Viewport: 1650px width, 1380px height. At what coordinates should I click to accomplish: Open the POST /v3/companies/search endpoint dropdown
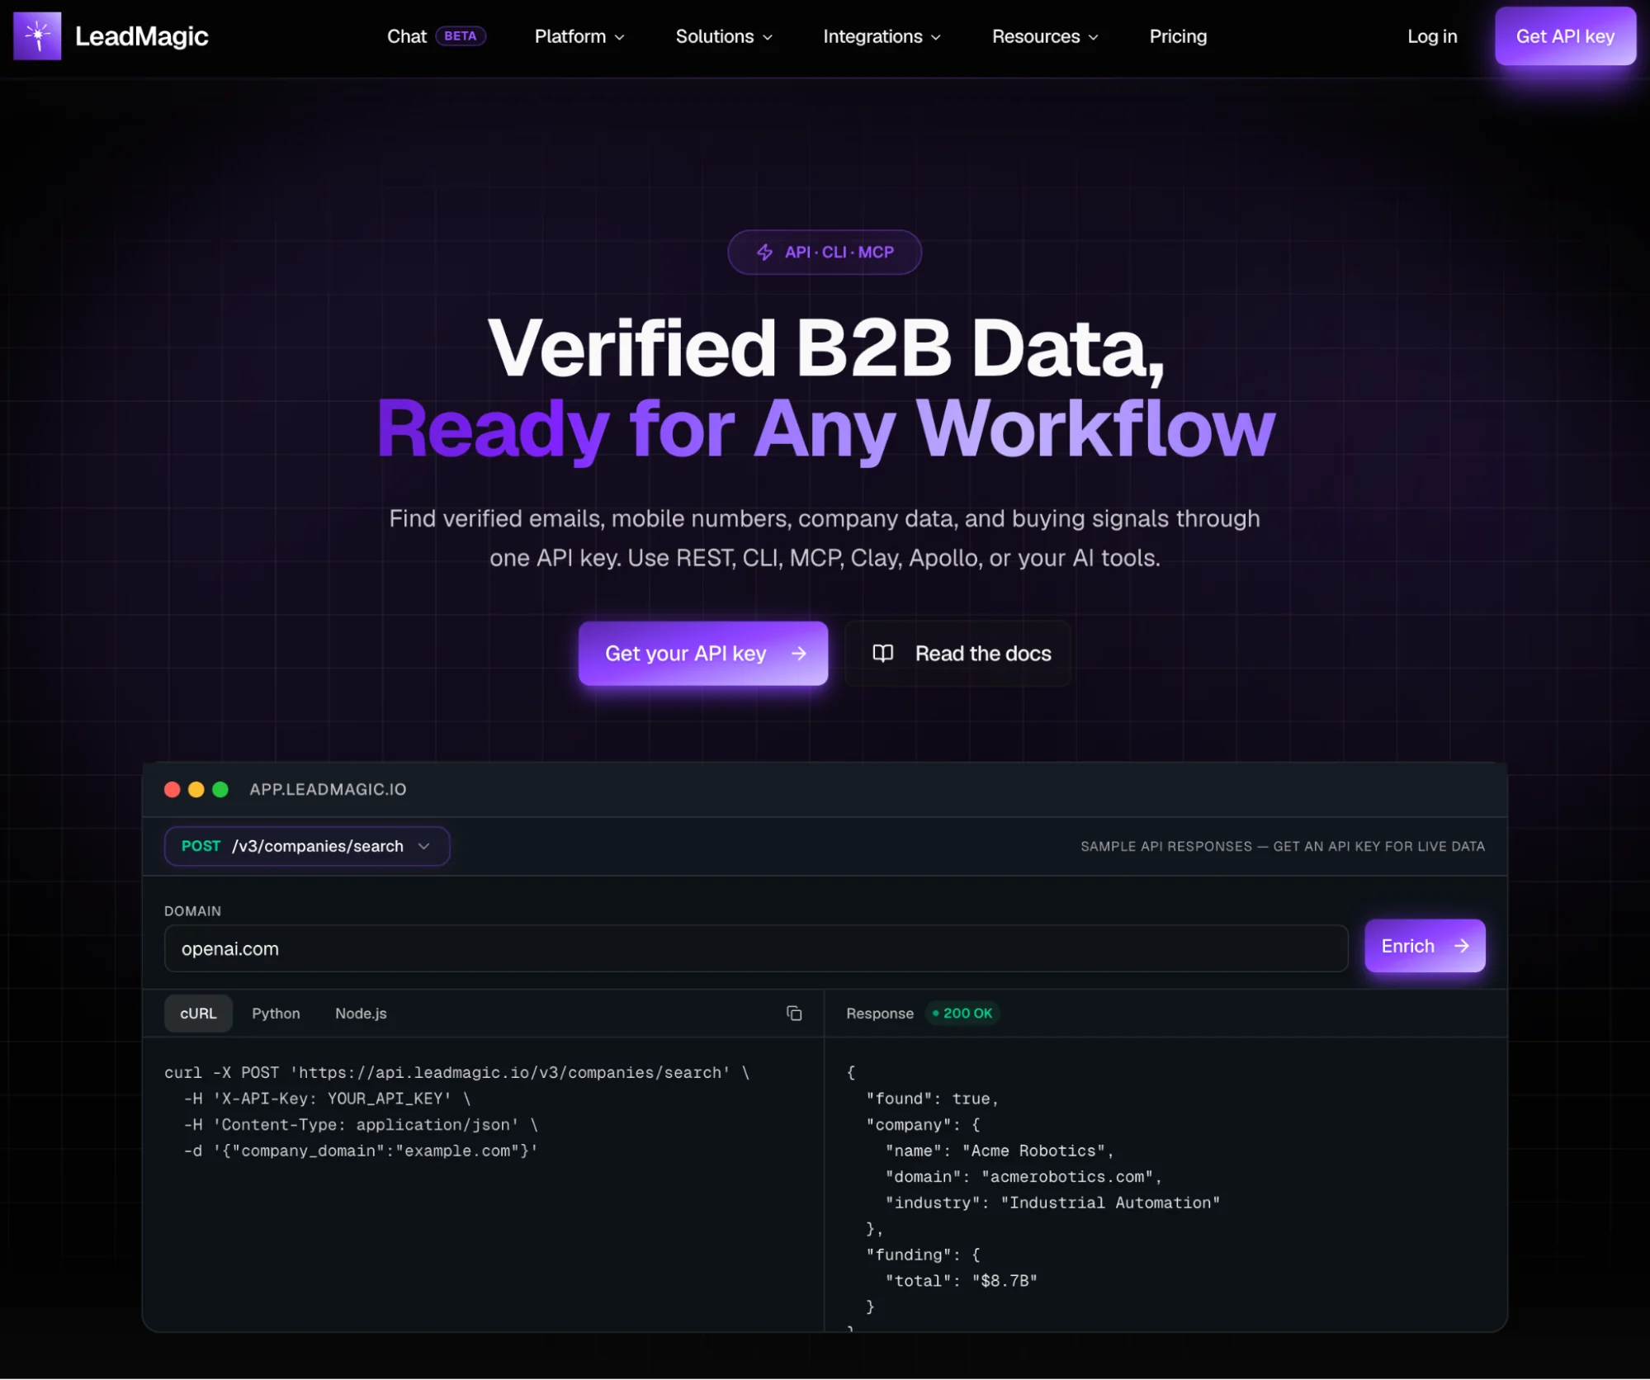307,846
